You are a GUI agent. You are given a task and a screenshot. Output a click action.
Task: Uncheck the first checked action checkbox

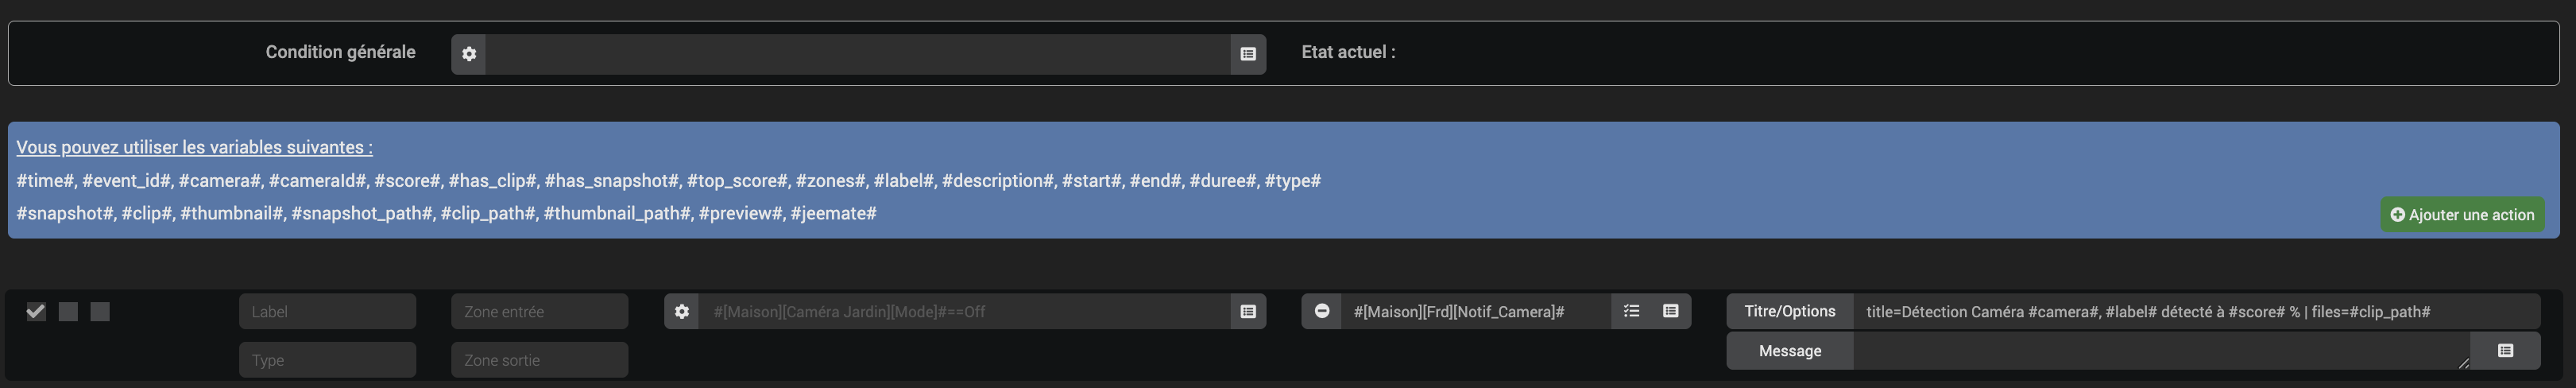pyautogui.click(x=36, y=312)
